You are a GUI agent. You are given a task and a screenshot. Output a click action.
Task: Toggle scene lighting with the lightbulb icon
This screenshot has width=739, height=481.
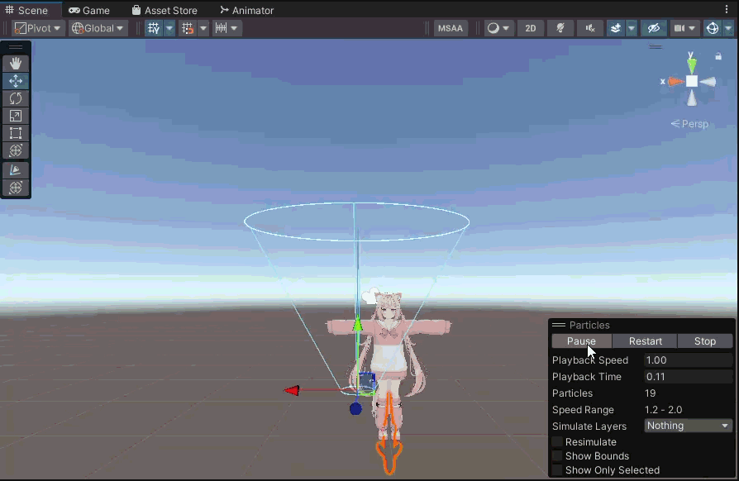560,28
